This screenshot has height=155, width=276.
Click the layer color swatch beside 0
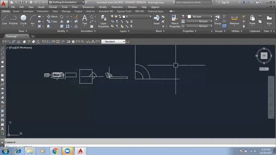(x=124, y=16)
